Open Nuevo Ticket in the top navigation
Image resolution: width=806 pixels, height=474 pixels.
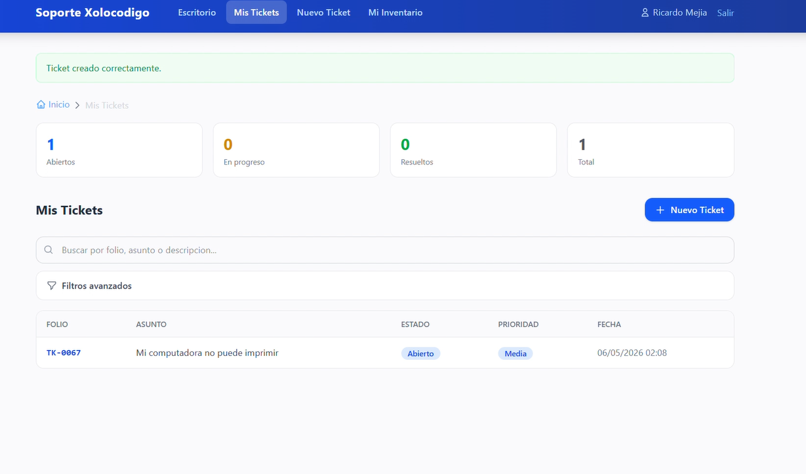323,12
